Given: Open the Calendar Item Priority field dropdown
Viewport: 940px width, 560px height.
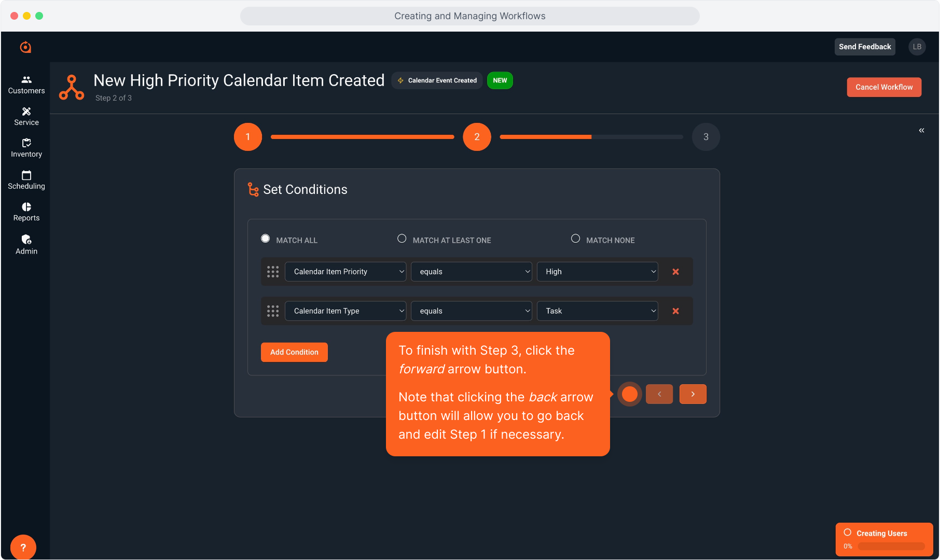Looking at the screenshot, I should point(345,272).
